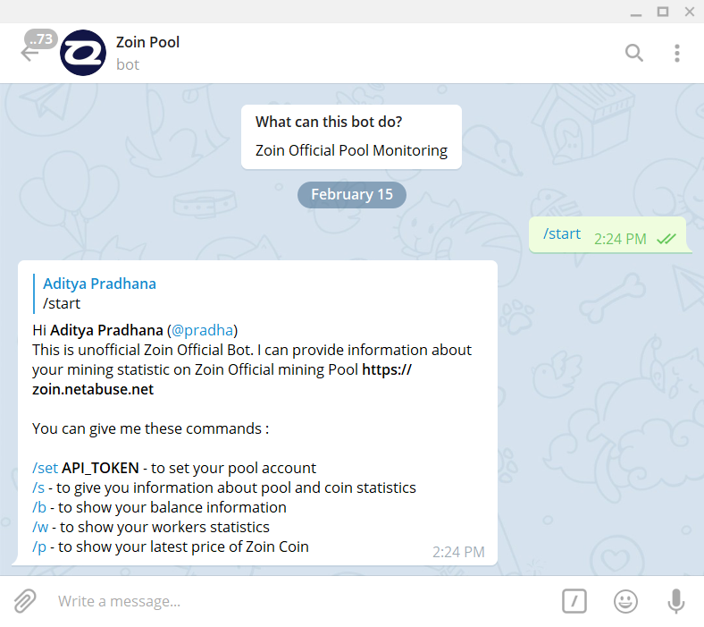This screenshot has width=704, height=627.
Task: Open the bot commands slash icon
Action: [x=574, y=601]
